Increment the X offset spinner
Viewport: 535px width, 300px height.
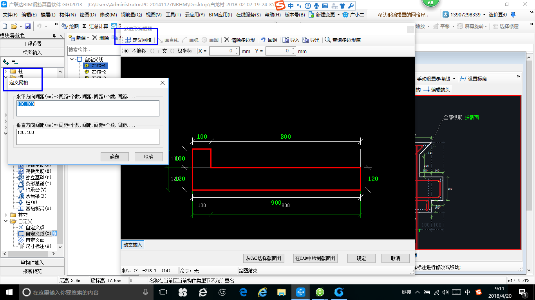[237, 49]
